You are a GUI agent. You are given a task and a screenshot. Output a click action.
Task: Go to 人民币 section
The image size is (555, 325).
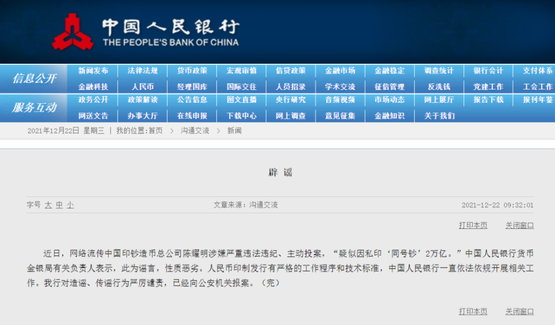point(143,87)
